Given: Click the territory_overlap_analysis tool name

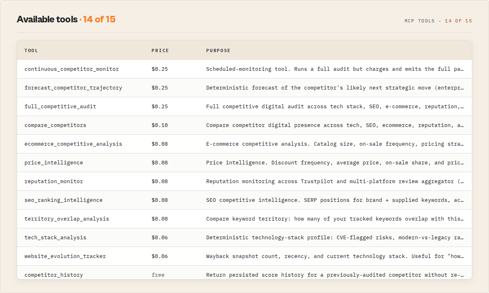Looking at the screenshot, I should pyautogui.click(x=67, y=219).
